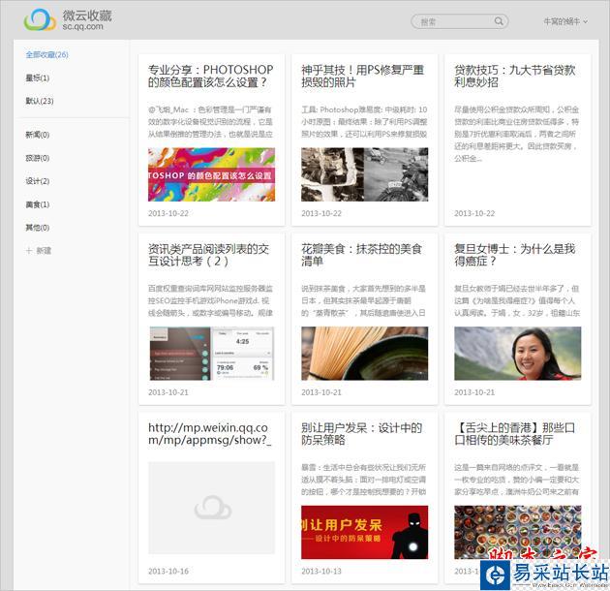
Task: Open 新闻(0) category
Action: [38, 135]
